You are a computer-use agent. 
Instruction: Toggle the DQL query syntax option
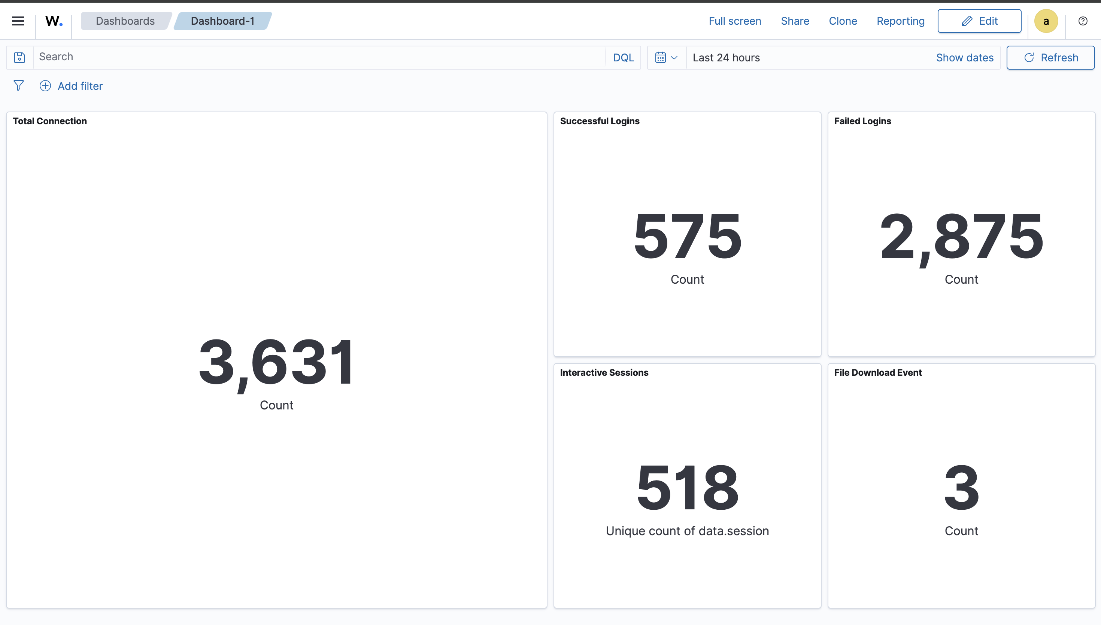pyautogui.click(x=623, y=57)
